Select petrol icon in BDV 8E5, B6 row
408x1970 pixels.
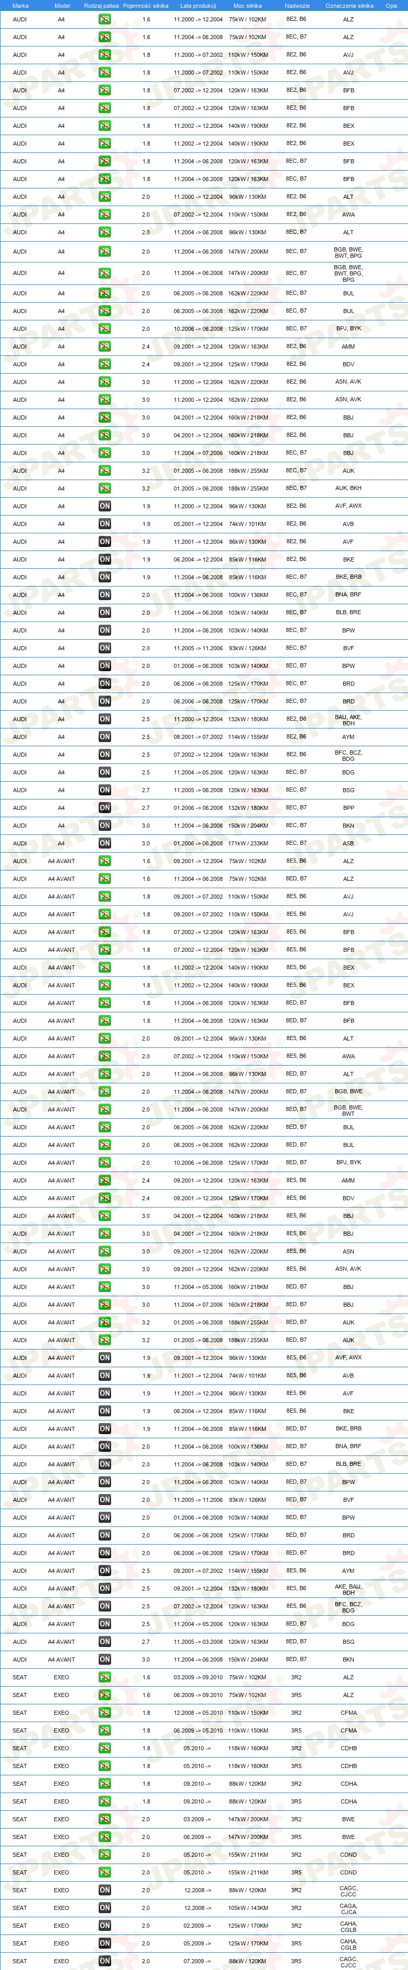pyautogui.click(x=105, y=1198)
